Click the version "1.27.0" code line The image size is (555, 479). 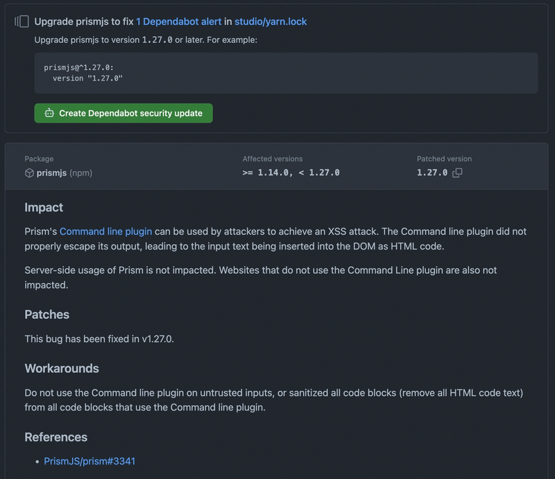pyautogui.click(x=87, y=78)
